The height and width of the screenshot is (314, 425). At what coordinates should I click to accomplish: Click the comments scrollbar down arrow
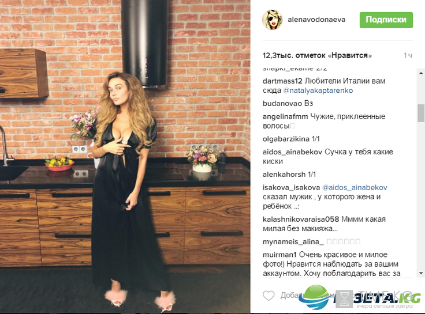[x=421, y=273]
